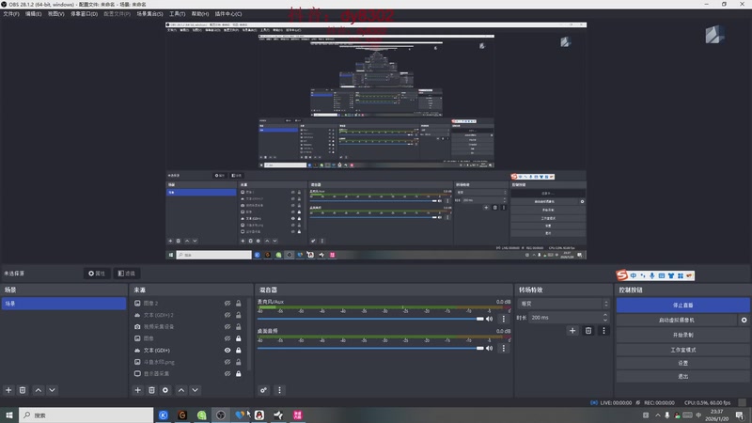752x423 pixels.
Task: Click the taskbar clock showing 23:37
Action: [x=716, y=415]
